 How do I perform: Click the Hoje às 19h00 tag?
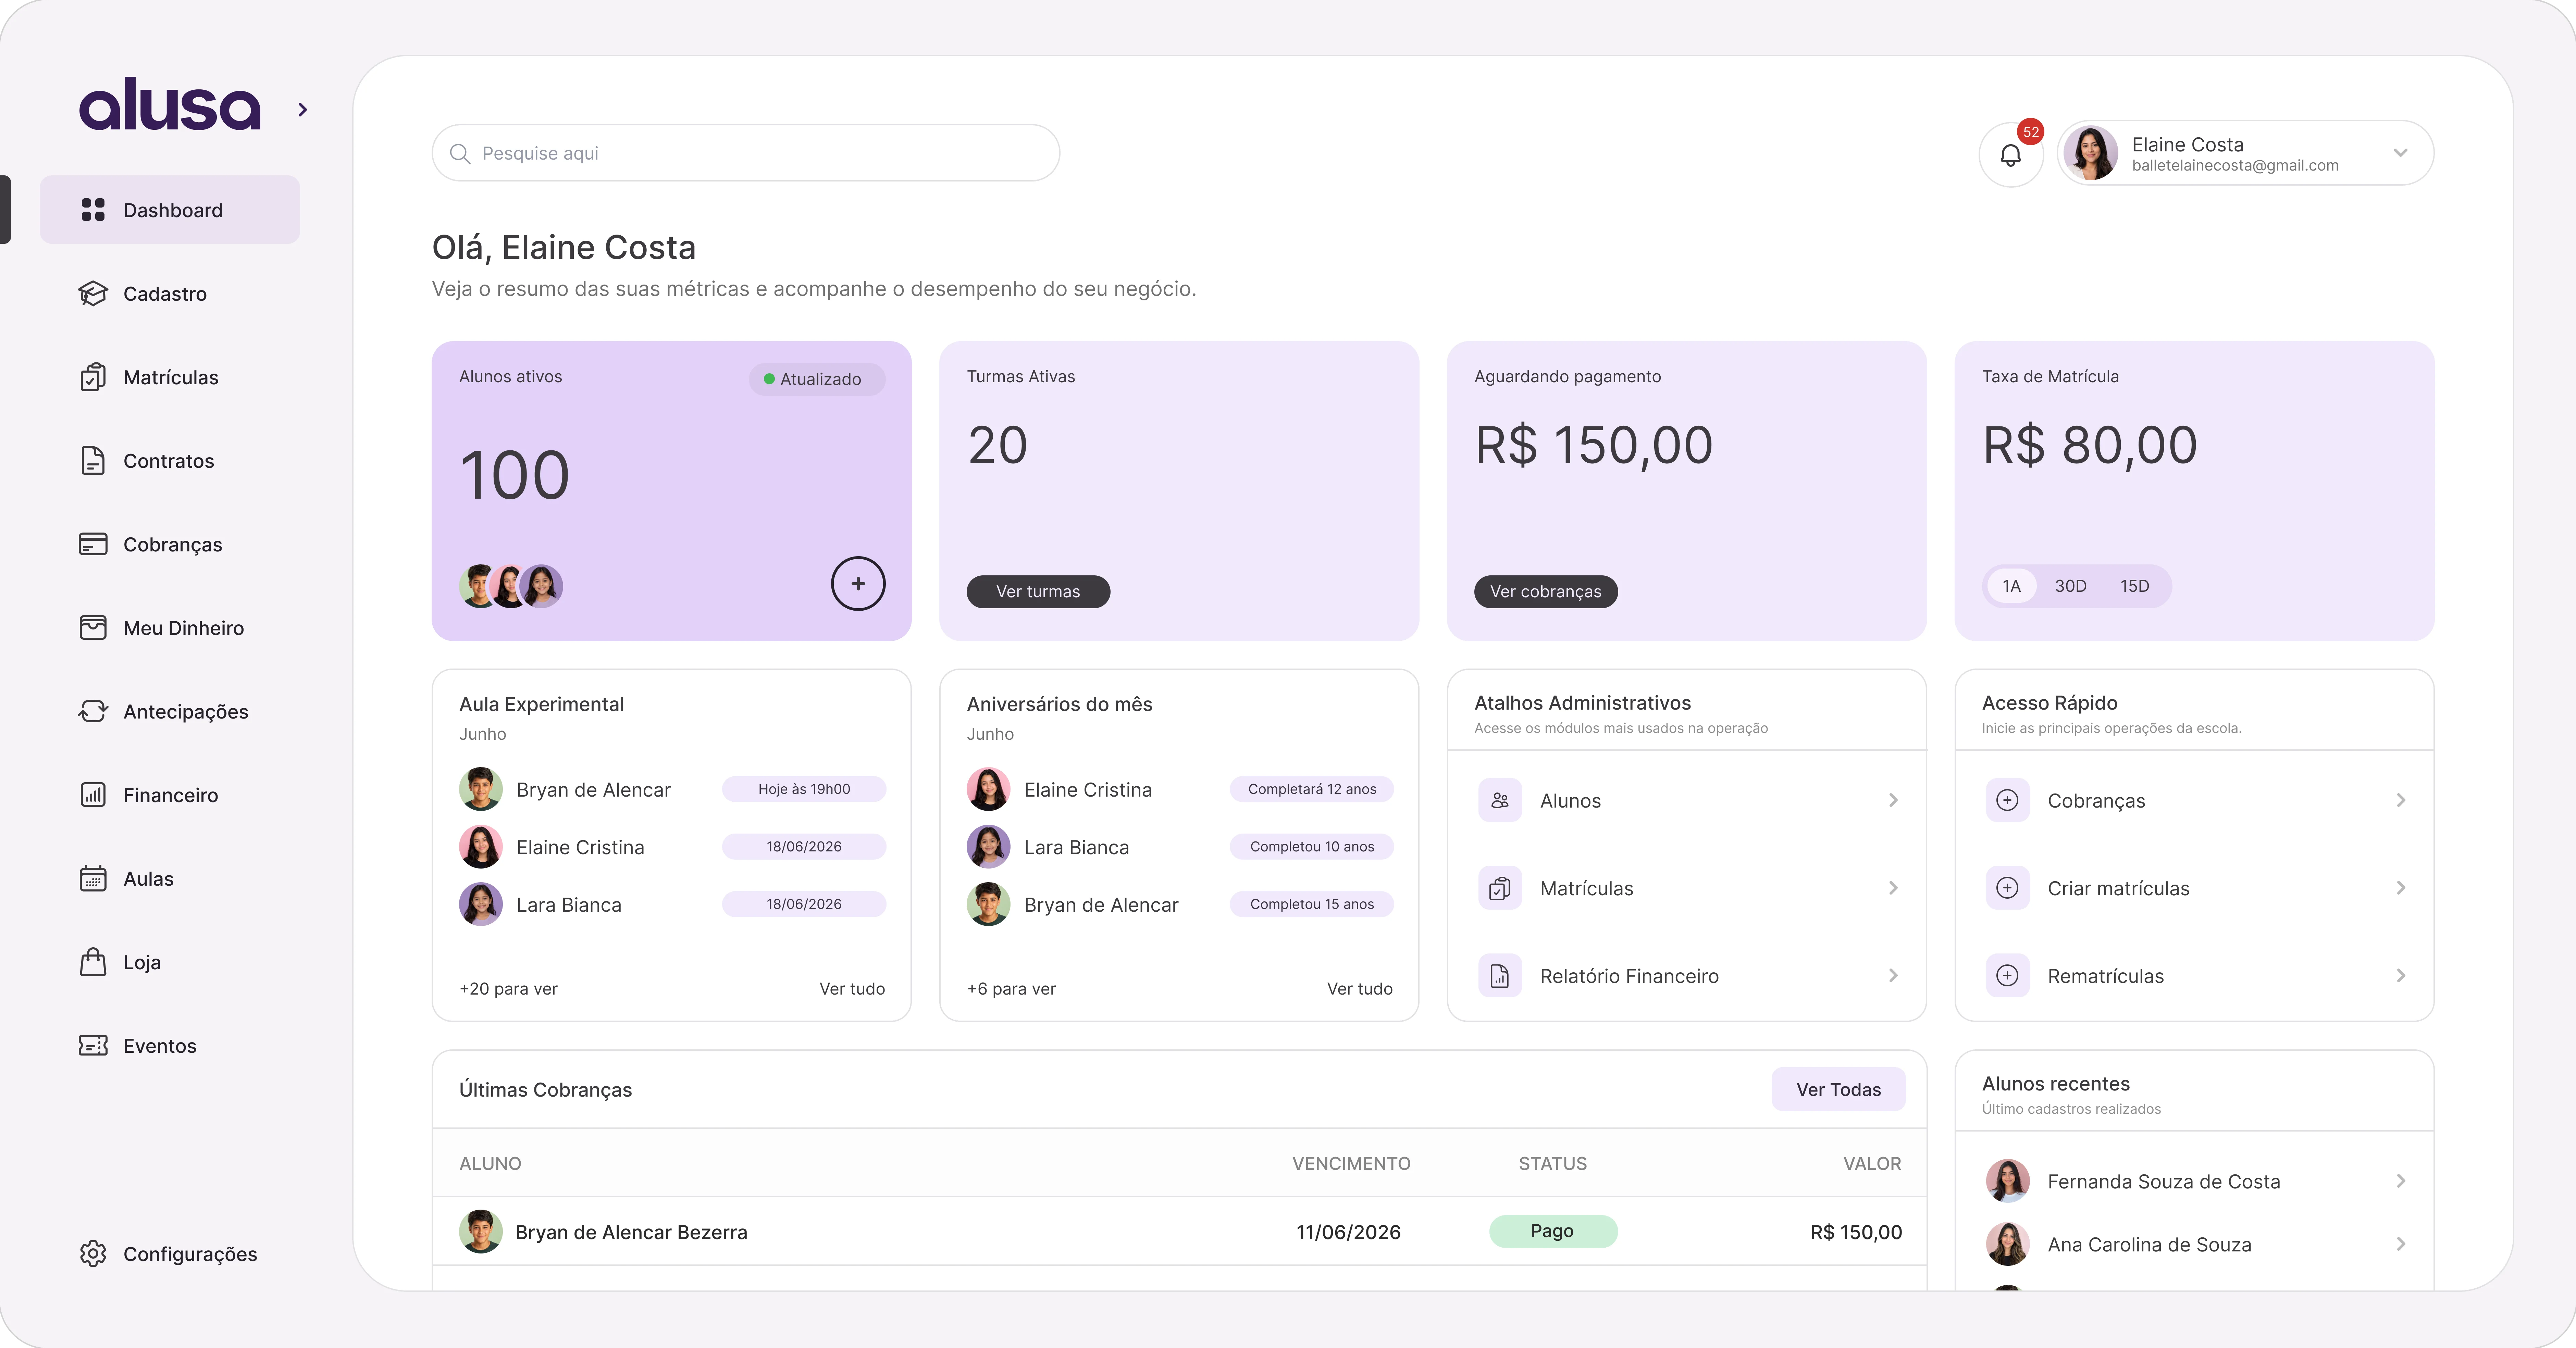pyautogui.click(x=804, y=789)
